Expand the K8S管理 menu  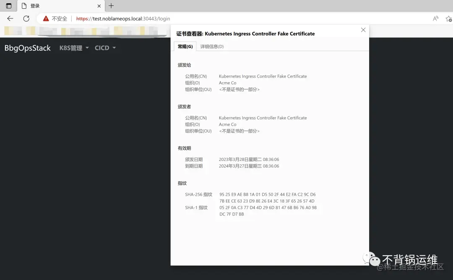70,48
